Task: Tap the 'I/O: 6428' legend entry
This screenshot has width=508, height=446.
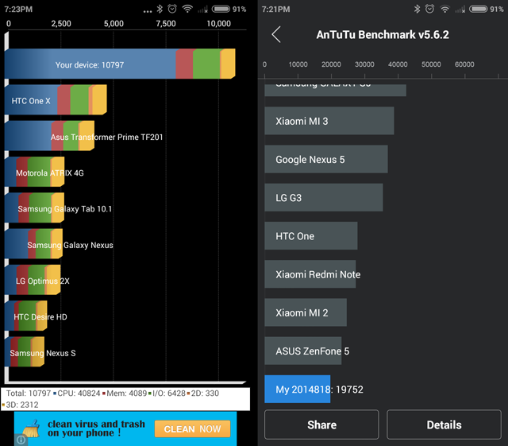Action: (x=167, y=394)
